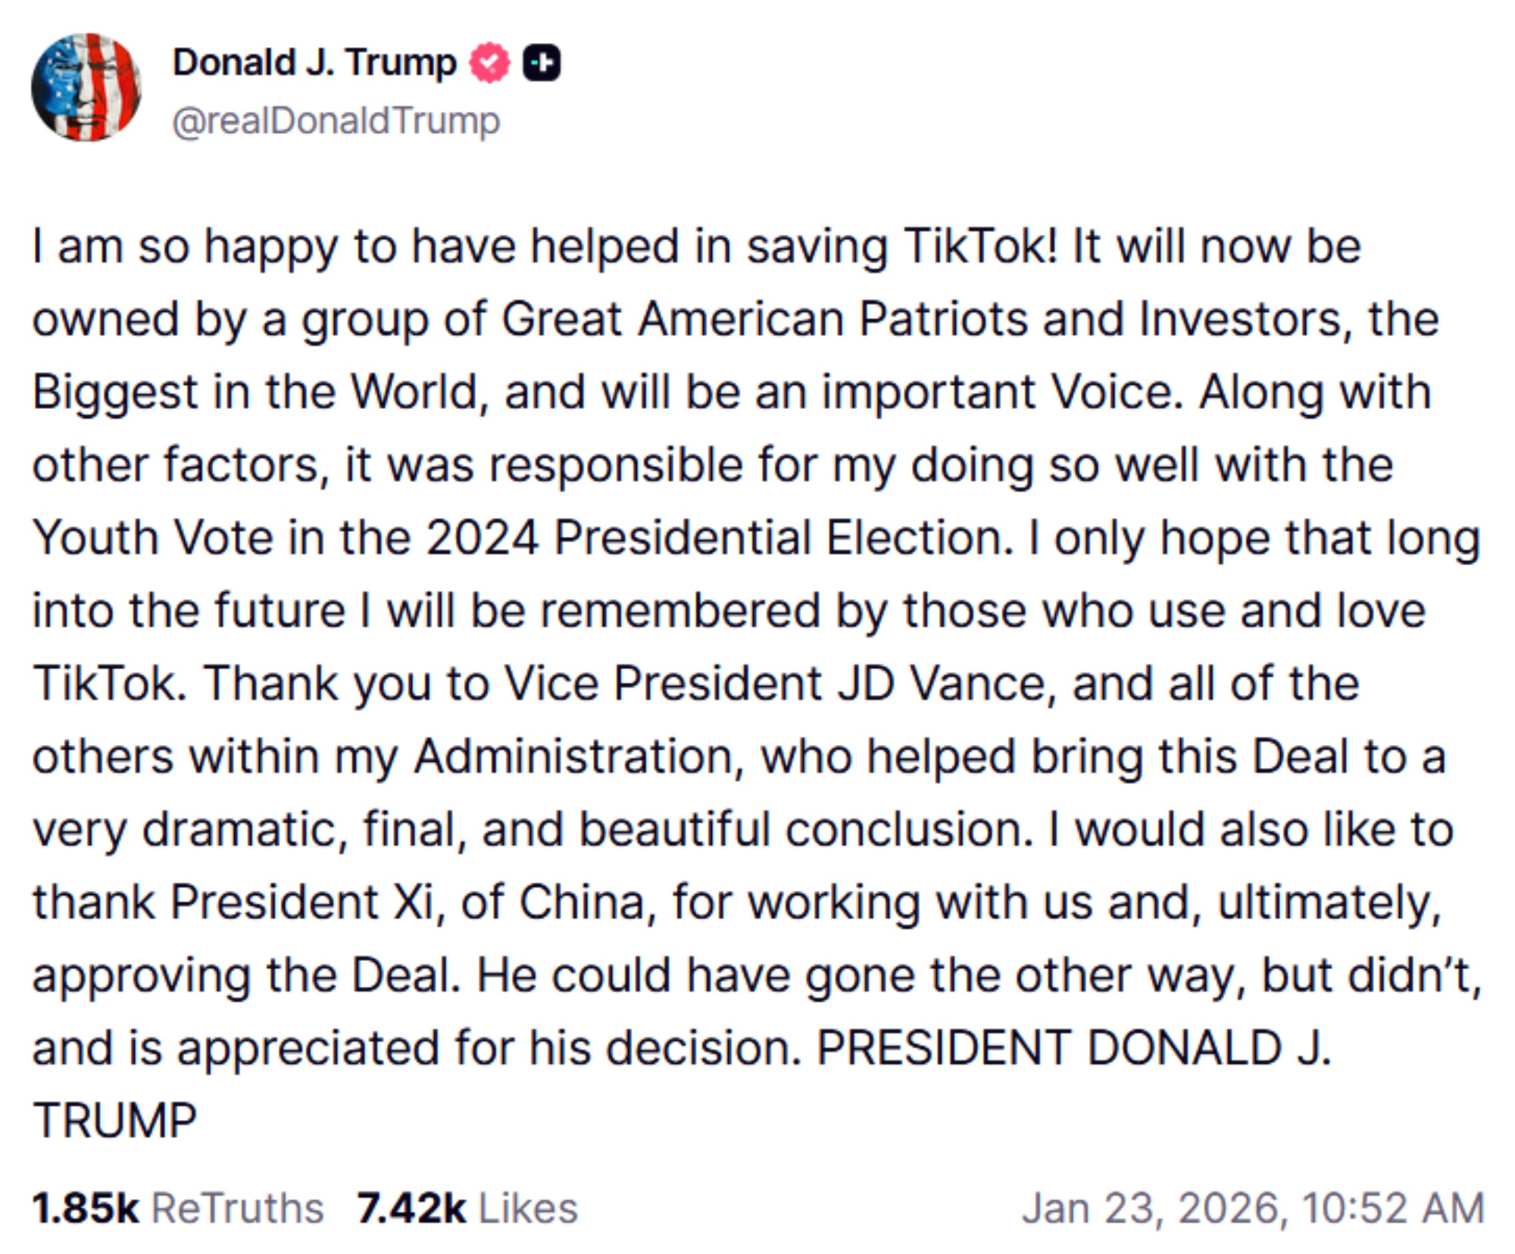Open the Donald J. Trump display name

coord(314,62)
